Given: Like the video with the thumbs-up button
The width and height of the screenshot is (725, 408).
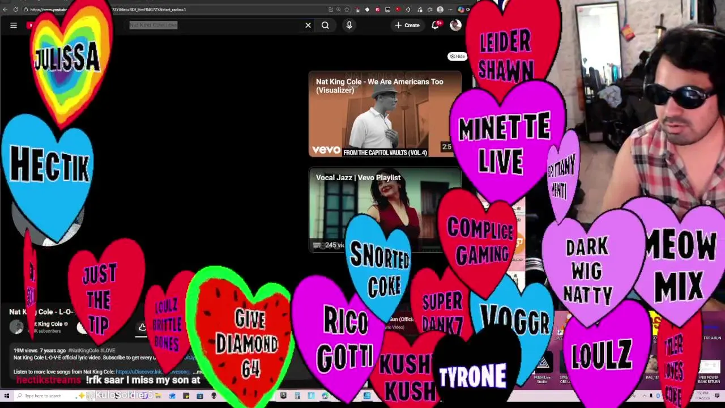Looking at the screenshot, I should pyautogui.click(x=142, y=327).
